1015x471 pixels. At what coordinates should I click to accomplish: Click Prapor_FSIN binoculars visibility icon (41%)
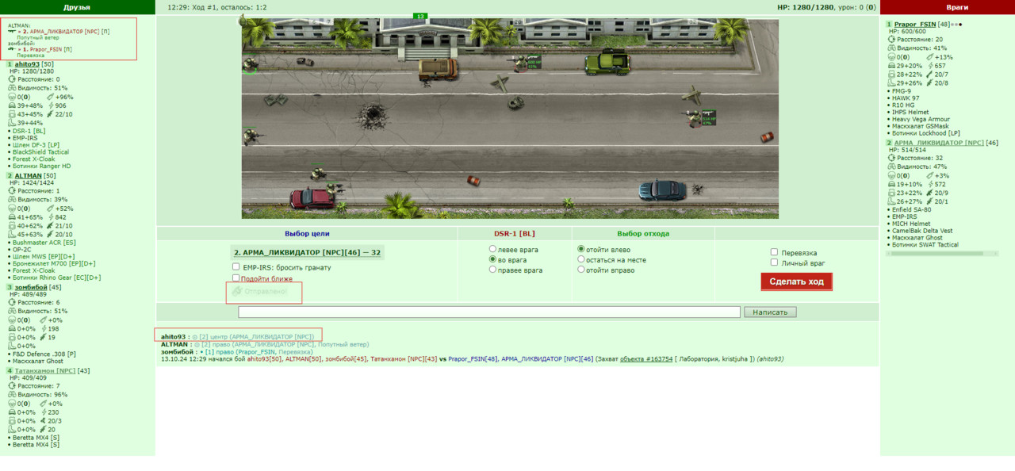[891, 48]
